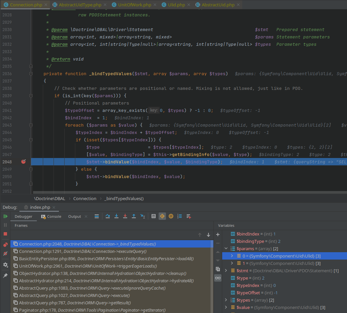Expand the $value Ulid variable
347x313 pixels.
(226, 307)
